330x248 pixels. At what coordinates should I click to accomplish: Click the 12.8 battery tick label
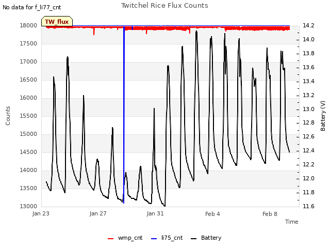(308, 123)
